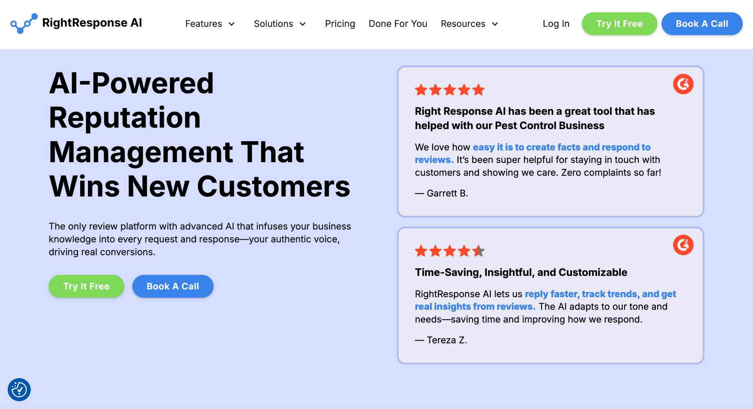Click the five-star rating in first review
This screenshot has width=753, height=409.
point(450,90)
